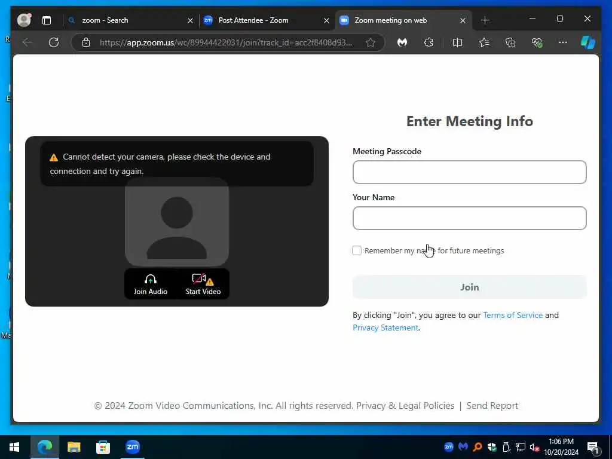Add this page to favorites with the star
The image size is (612, 459).
[x=371, y=42]
